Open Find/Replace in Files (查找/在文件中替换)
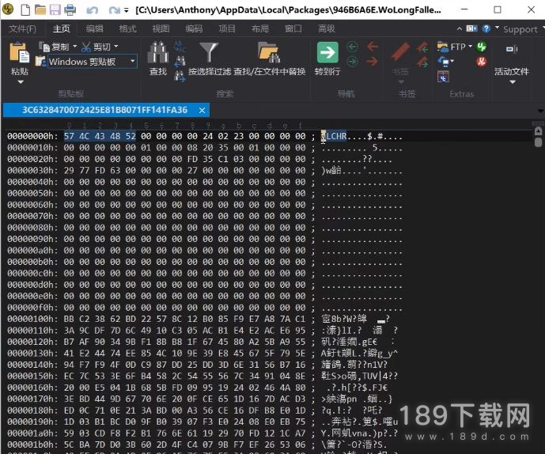The height and width of the screenshot is (454, 545). click(x=269, y=54)
